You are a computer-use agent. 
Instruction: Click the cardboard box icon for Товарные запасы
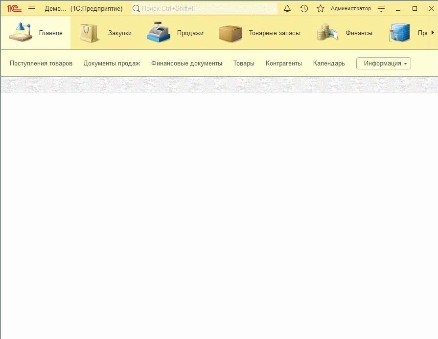click(x=231, y=32)
